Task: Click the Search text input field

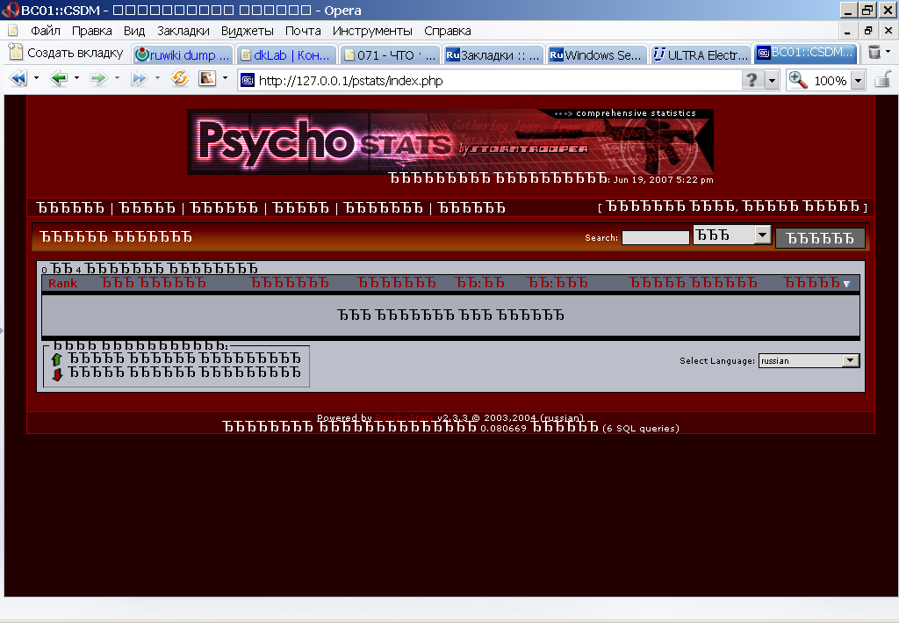Action: coord(655,237)
